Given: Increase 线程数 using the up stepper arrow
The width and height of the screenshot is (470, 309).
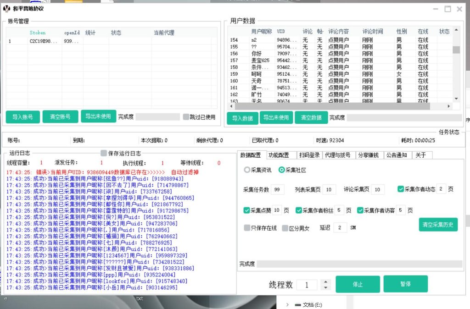Looking at the screenshot, I should pos(325,281).
